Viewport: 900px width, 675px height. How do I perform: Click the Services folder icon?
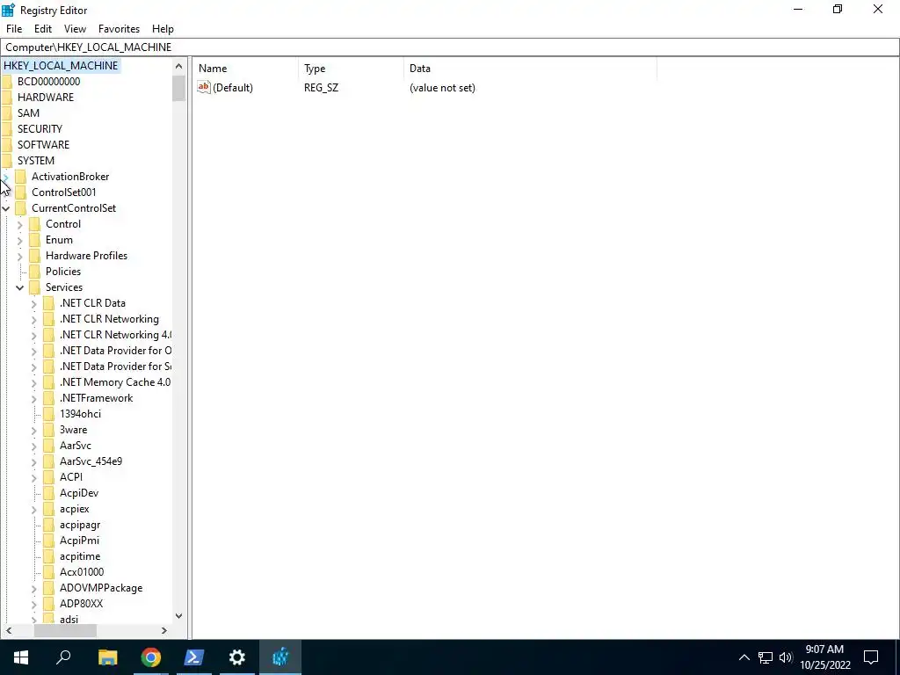[x=35, y=287]
